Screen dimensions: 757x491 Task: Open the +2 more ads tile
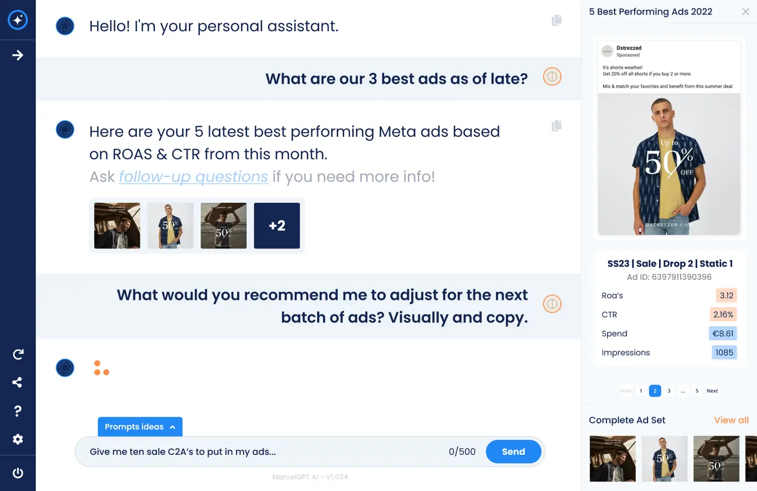point(277,225)
